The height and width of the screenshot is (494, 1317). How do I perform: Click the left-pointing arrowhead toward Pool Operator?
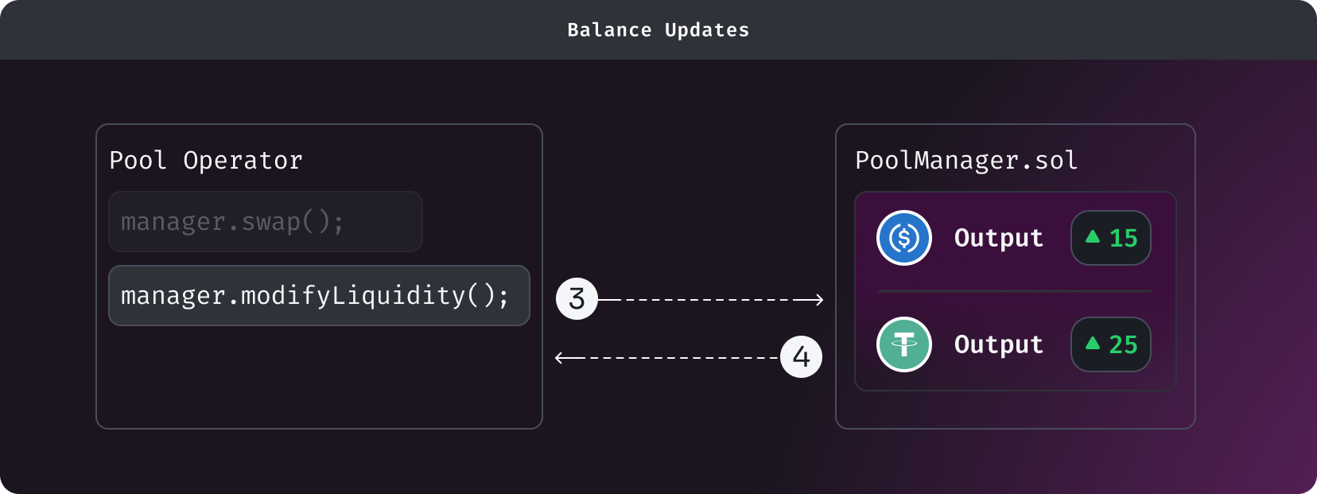pos(560,357)
